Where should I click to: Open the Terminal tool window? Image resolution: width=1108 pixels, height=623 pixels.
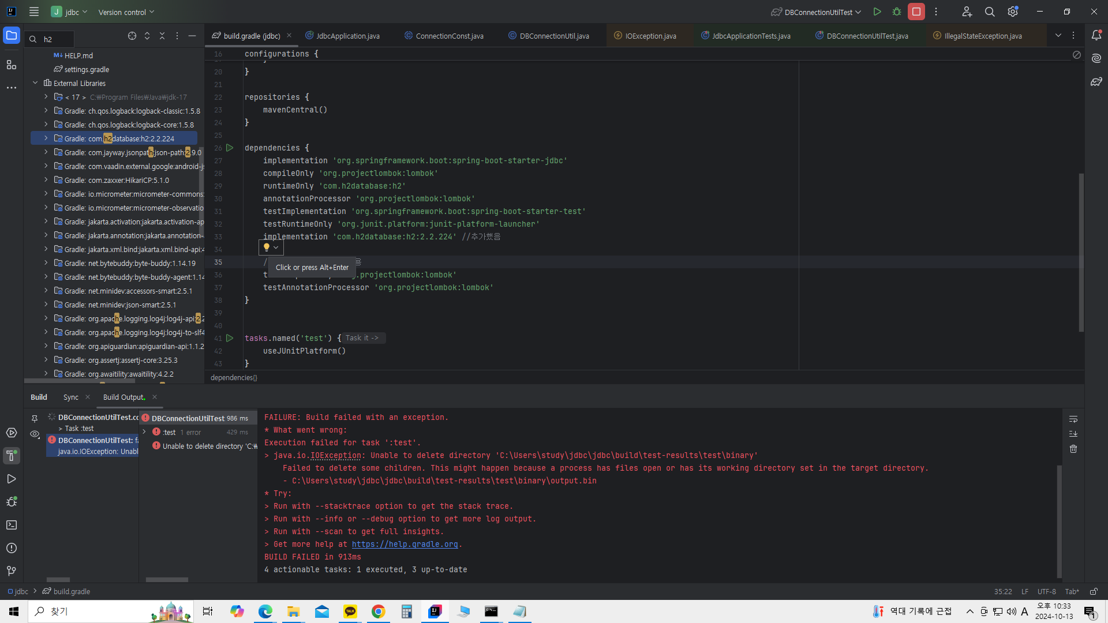12,525
